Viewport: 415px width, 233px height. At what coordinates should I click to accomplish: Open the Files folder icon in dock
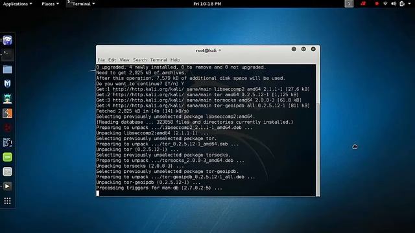[7, 69]
